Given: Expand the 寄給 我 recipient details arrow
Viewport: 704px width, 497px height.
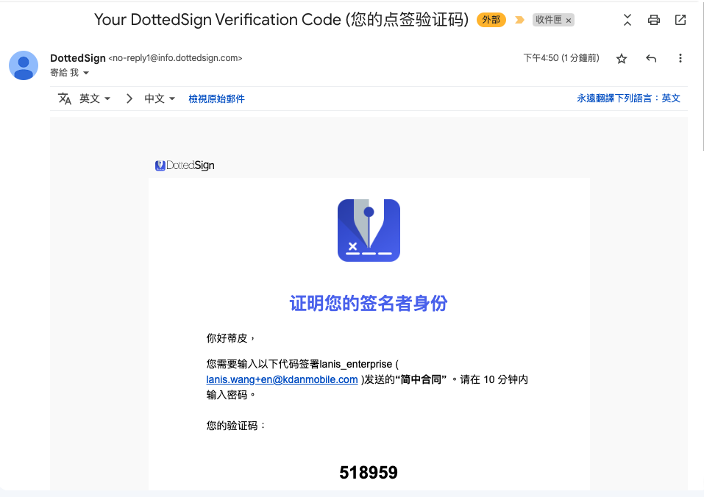Looking at the screenshot, I should (x=86, y=73).
